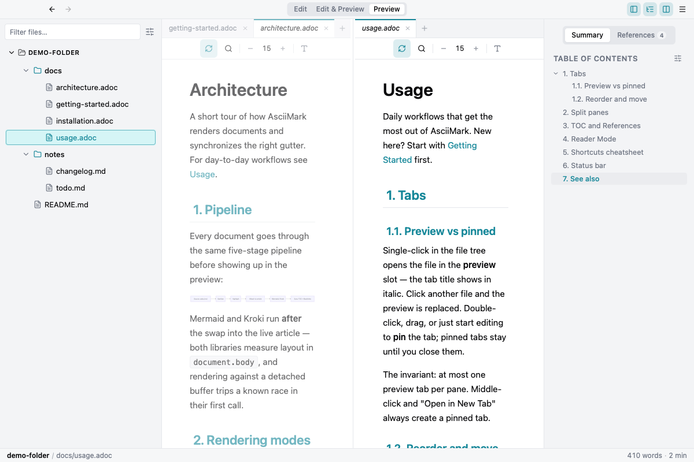This screenshot has width=694, height=462.
Task: Toggle the file tree sidebar panel
Action: tap(634, 9)
